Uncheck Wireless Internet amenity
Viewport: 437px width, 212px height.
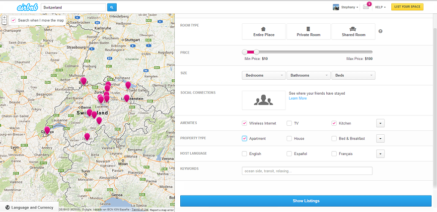tap(244, 123)
